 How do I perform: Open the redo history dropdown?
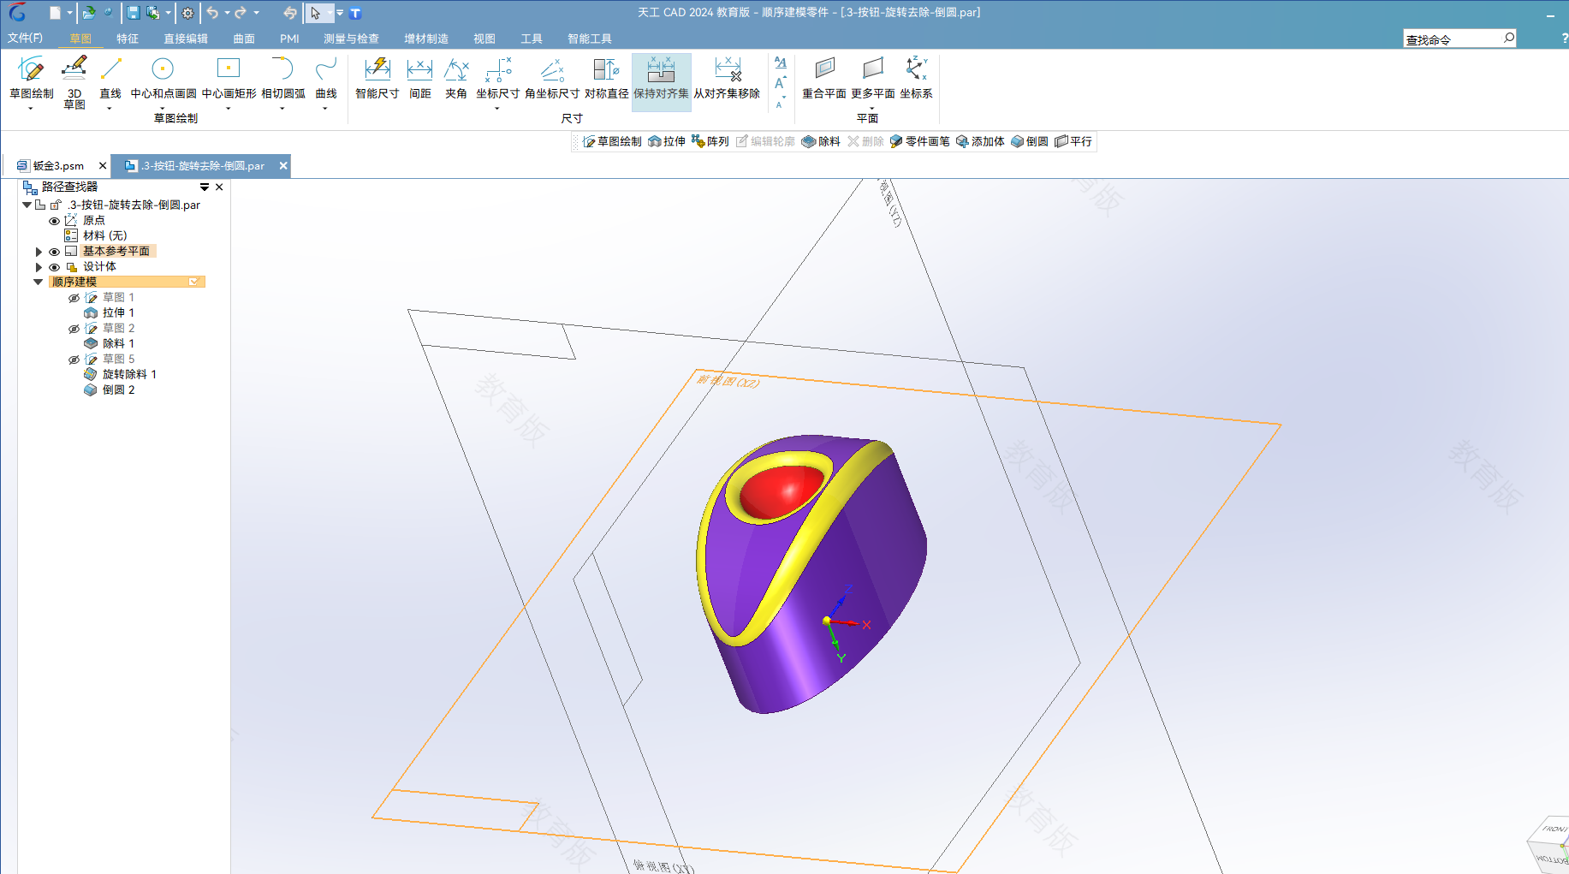[x=256, y=13]
